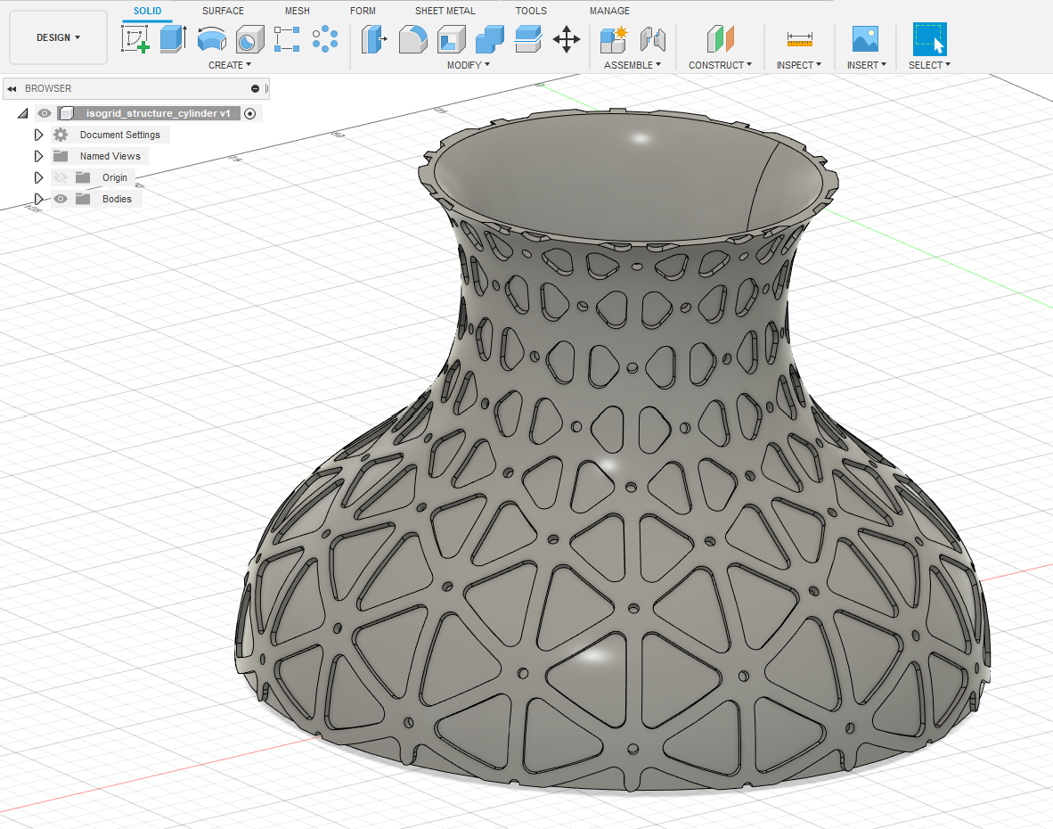The height and width of the screenshot is (829, 1053).
Task: Select the Named Views label
Action: [110, 156]
